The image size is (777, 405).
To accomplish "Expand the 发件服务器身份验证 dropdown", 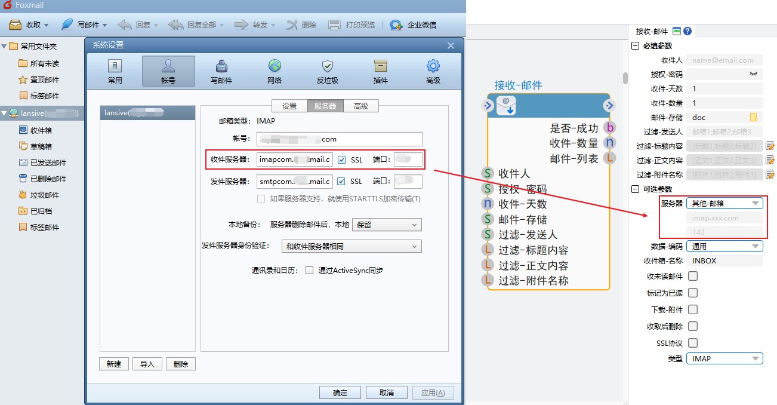I will click(x=351, y=246).
